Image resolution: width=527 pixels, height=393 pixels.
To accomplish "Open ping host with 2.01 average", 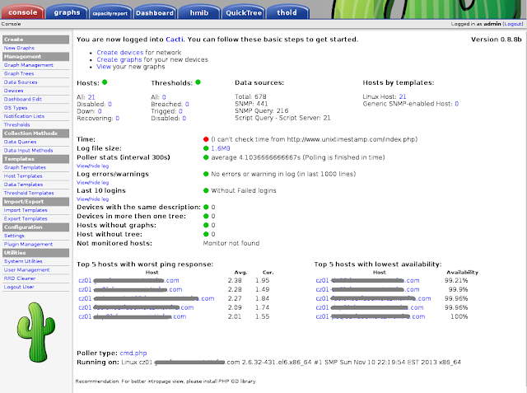I will pyautogui.click(x=132, y=316).
